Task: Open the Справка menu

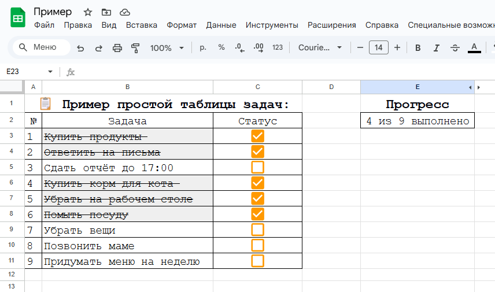Action: click(382, 25)
